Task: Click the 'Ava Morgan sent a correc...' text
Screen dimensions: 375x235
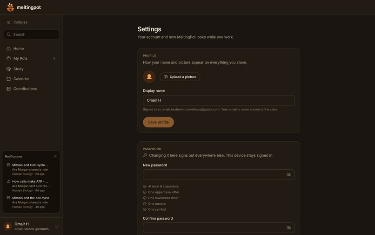Action: 31,186
